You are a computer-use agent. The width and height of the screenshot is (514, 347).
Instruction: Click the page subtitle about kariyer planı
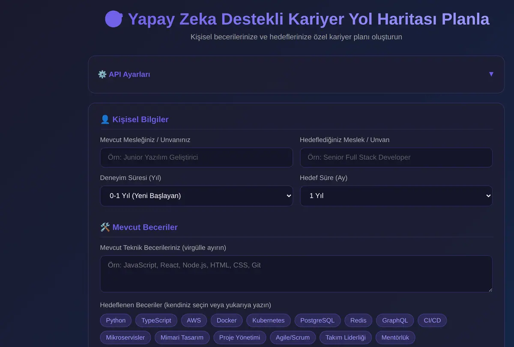[296, 37]
